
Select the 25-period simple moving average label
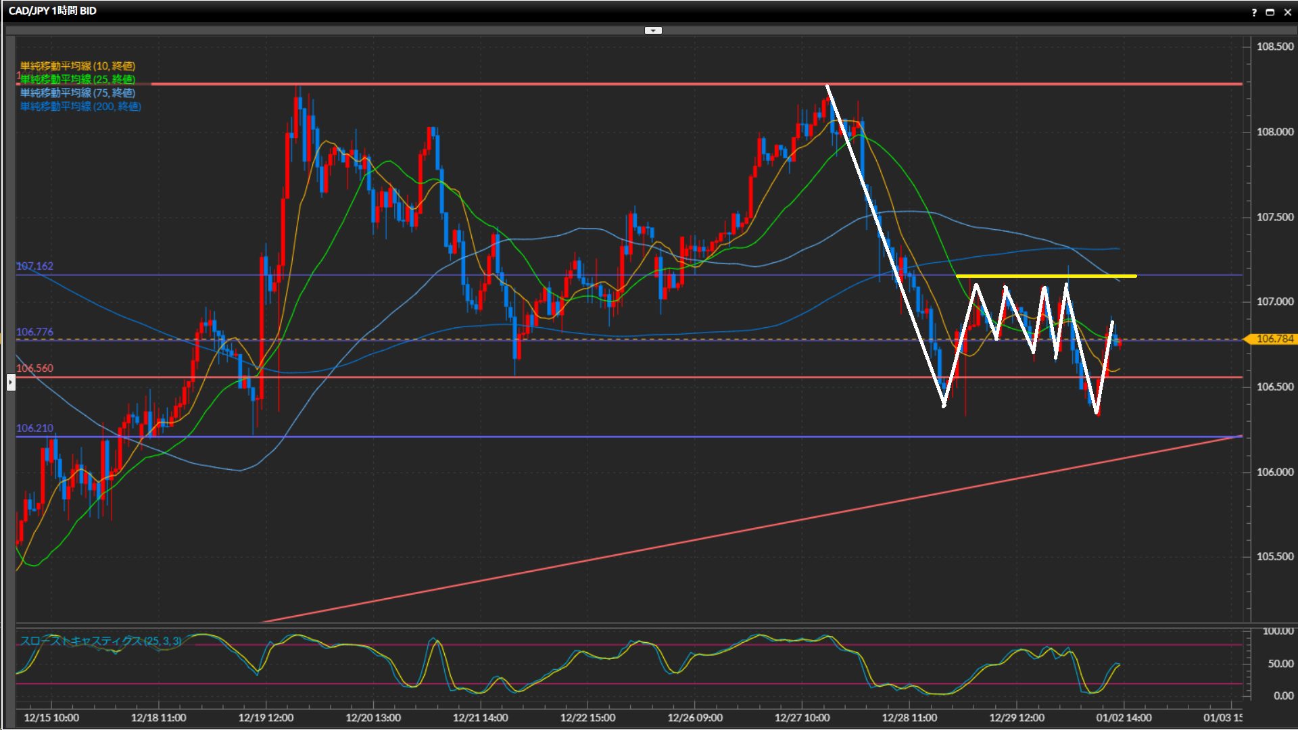pyautogui.click(x=78, y=79)
